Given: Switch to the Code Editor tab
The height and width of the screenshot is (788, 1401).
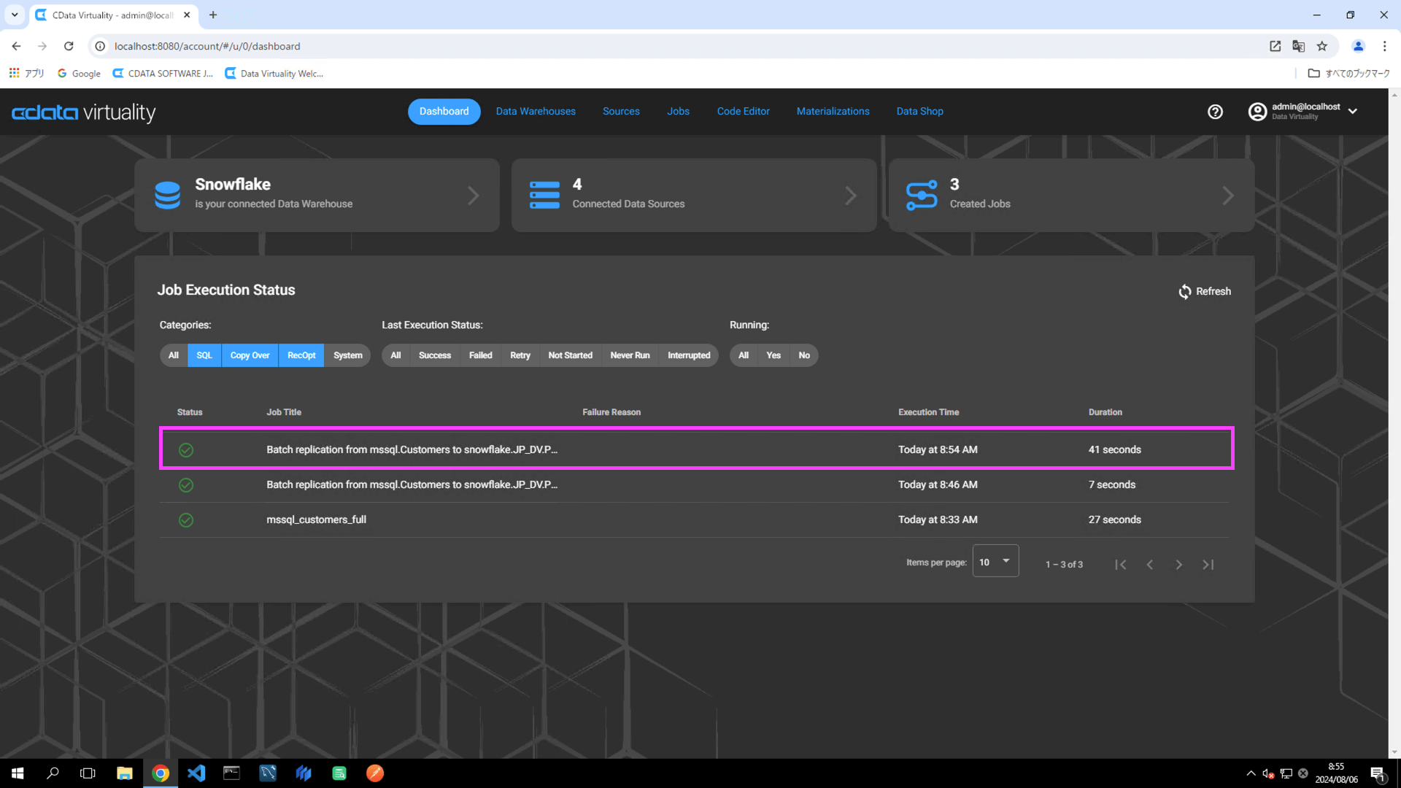Looking at the screenshot, I should click(743, 112).
